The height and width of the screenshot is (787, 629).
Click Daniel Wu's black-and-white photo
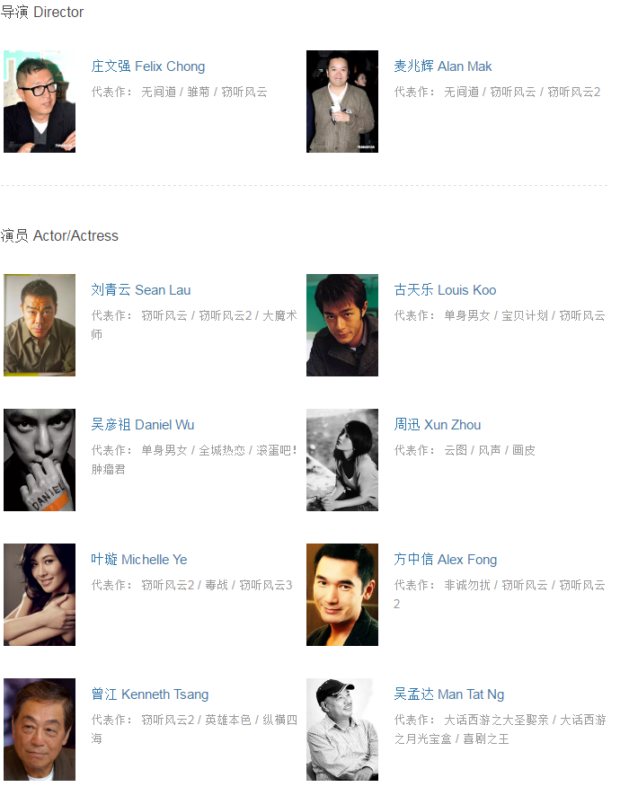(x=40, y=460)
